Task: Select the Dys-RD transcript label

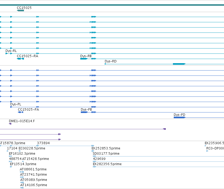Action: [111, 61]
